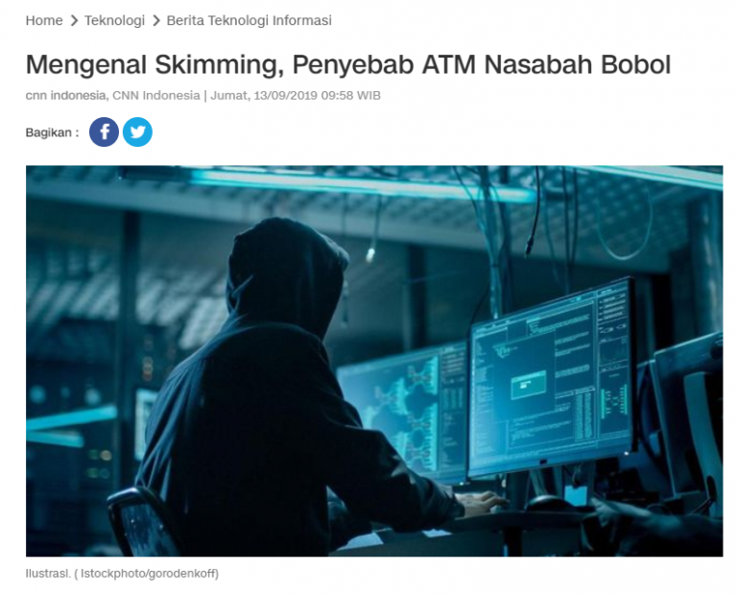The width and height of the screenshot is (737, 595).
Task: Share the article on Twitter
Action: tap(138, 132)
